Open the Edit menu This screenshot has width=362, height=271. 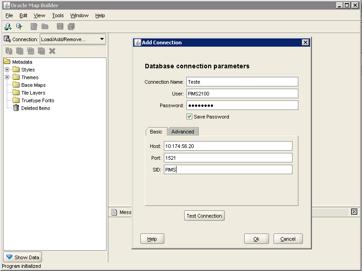(23, 15)
